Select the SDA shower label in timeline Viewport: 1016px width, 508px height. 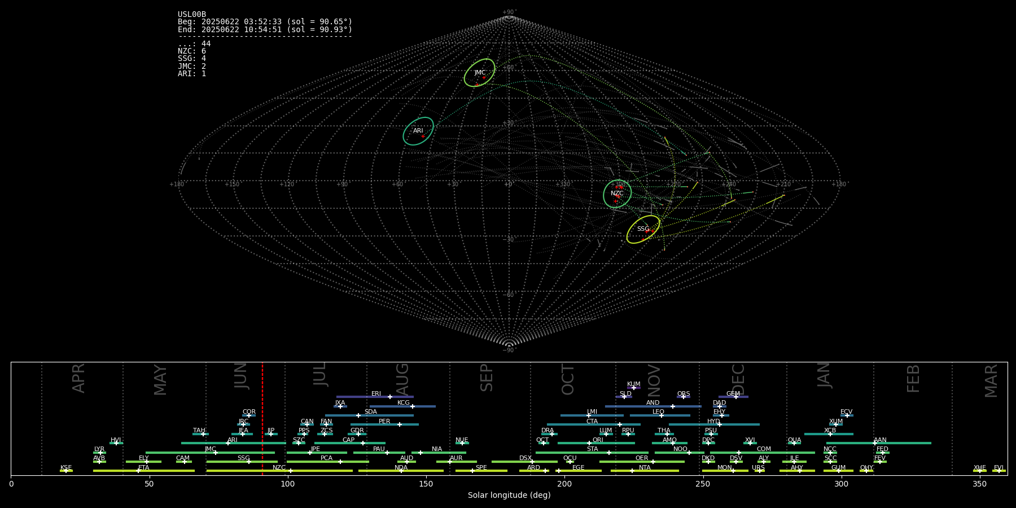[371, 412]
